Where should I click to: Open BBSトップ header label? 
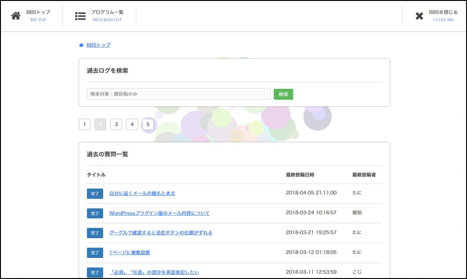tap(38, 12)
